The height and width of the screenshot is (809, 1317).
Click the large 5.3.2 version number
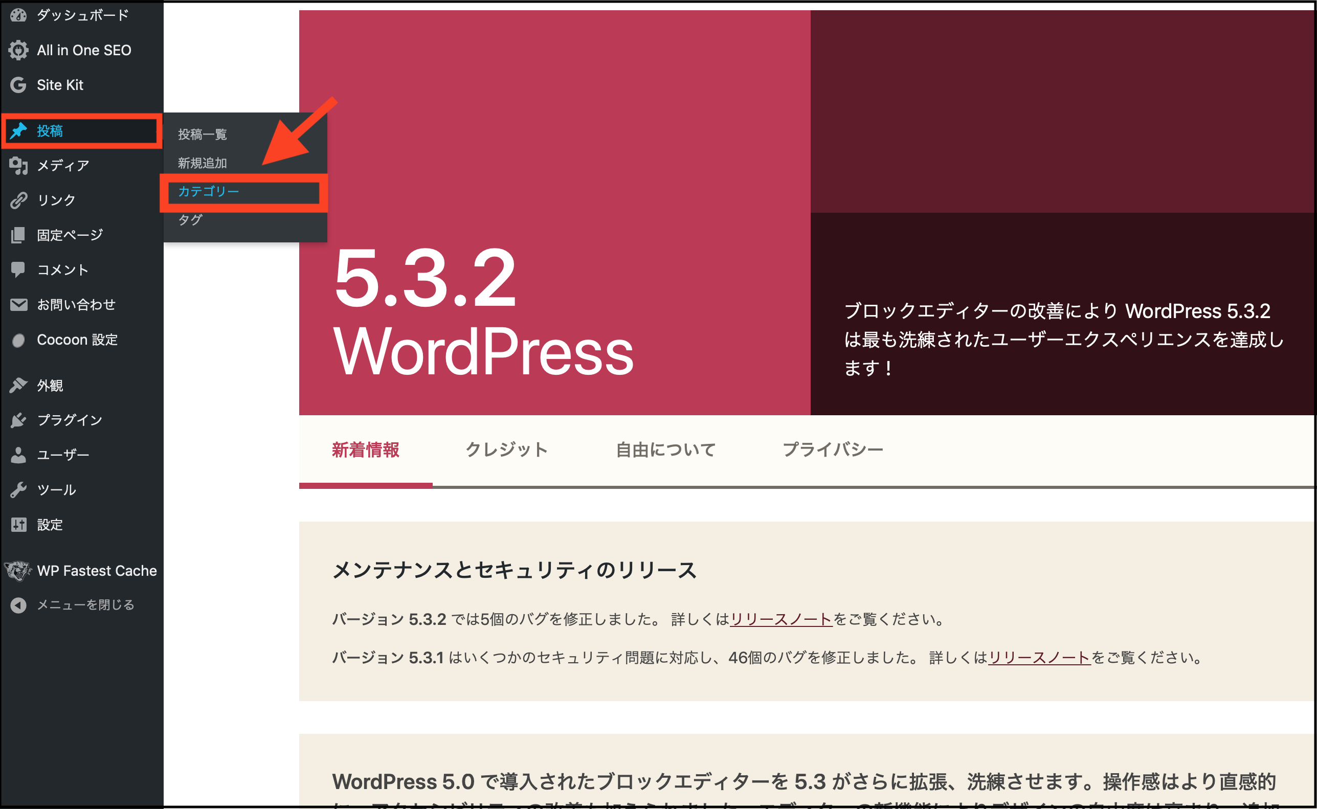click(425, 278)
